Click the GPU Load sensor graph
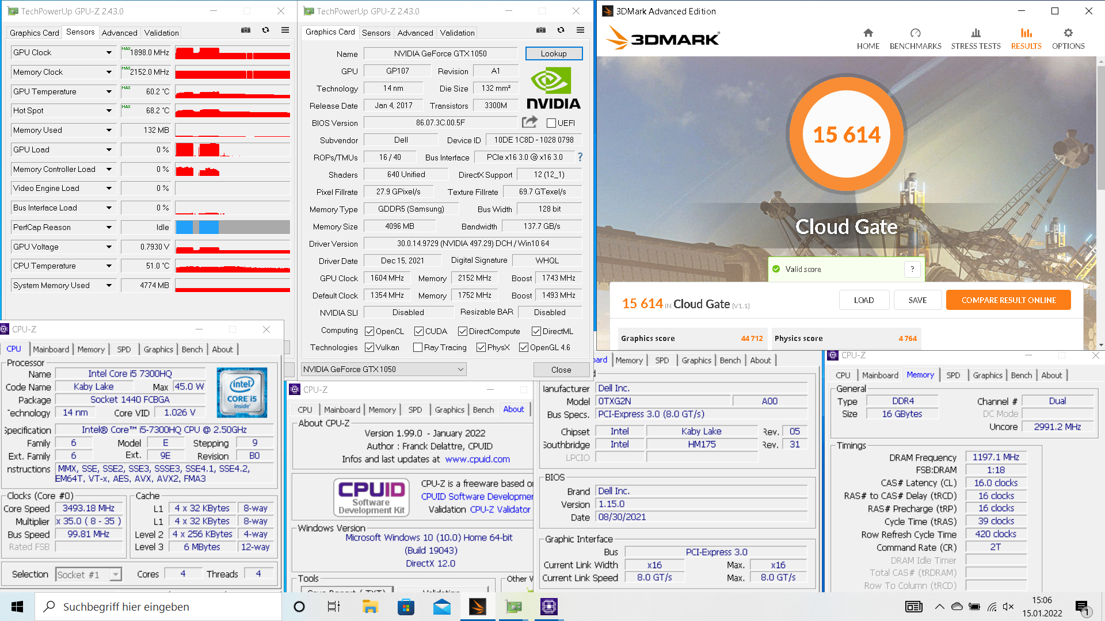1105x621 pixels. (x=233, y=149)
